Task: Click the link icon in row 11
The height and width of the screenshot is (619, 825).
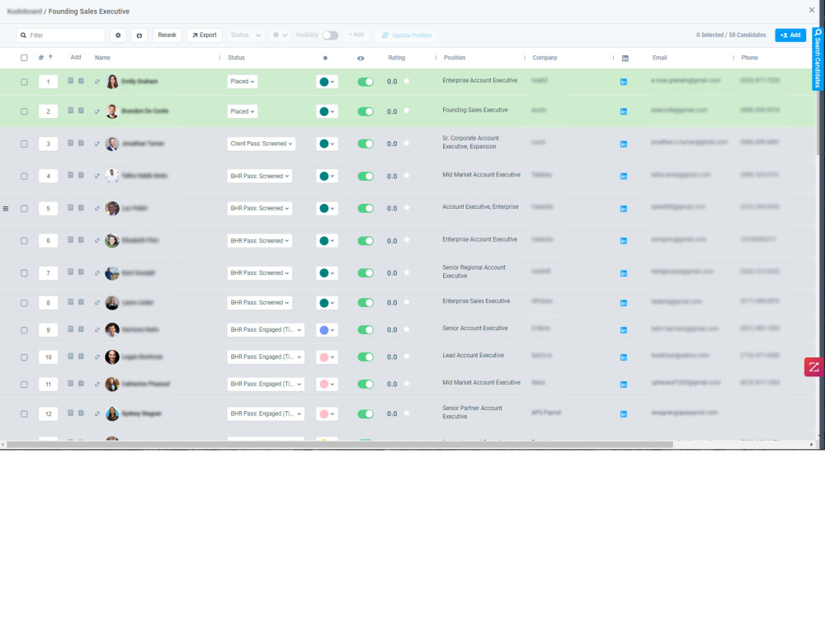Action: point(97,385)
